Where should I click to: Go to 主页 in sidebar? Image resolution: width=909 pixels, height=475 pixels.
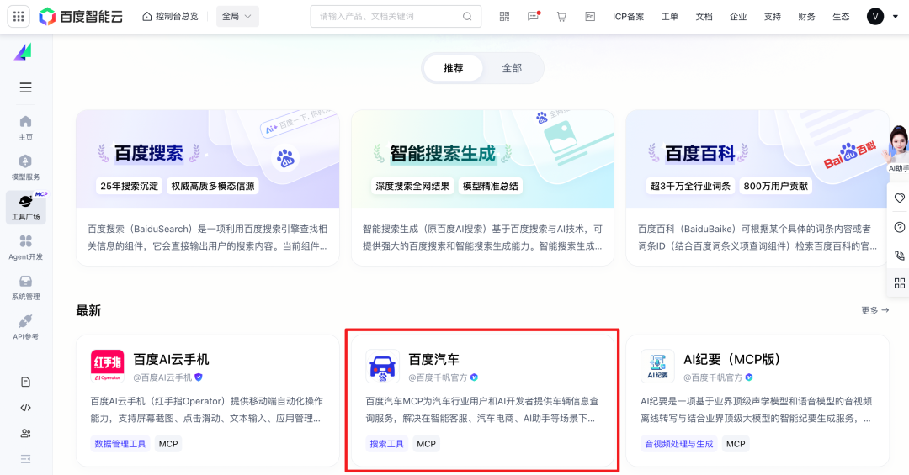25,128
